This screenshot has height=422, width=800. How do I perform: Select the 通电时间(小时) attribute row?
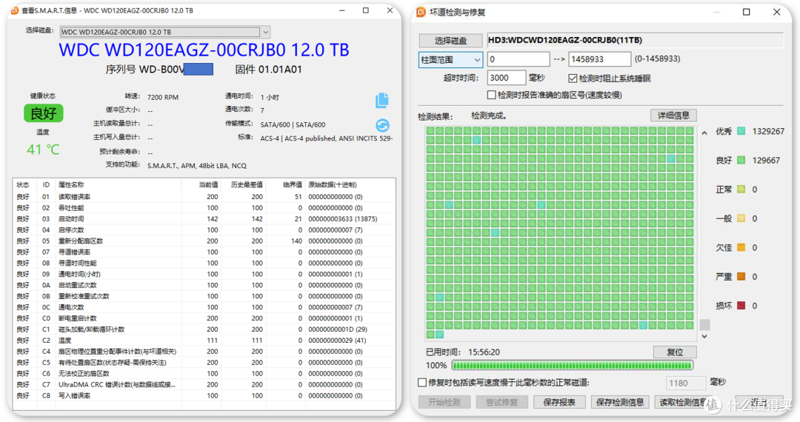[204, 274]
